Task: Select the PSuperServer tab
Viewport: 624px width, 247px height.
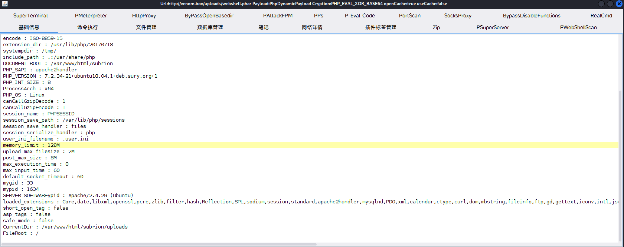Action: coord(493,27)
